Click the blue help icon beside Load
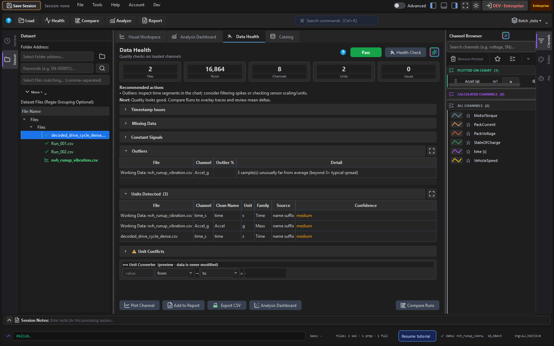This screenshot has width=554, height=346. 9,20
